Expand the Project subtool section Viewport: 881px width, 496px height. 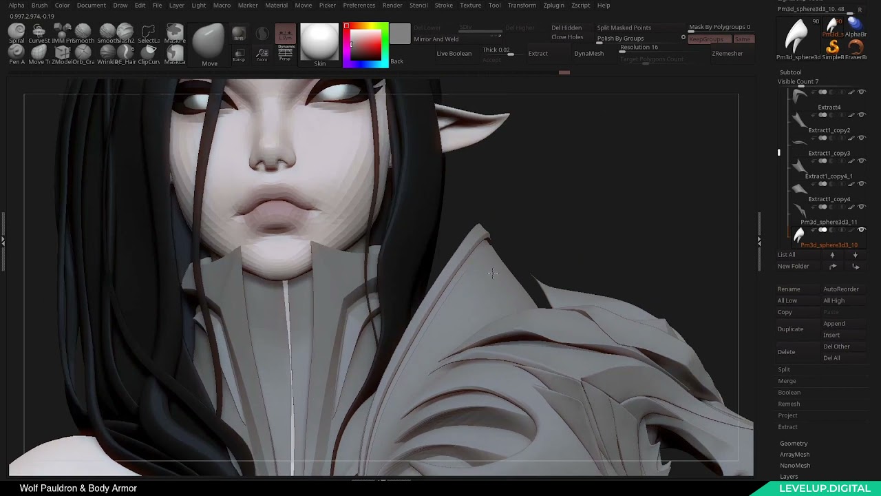tap(787, 415)
